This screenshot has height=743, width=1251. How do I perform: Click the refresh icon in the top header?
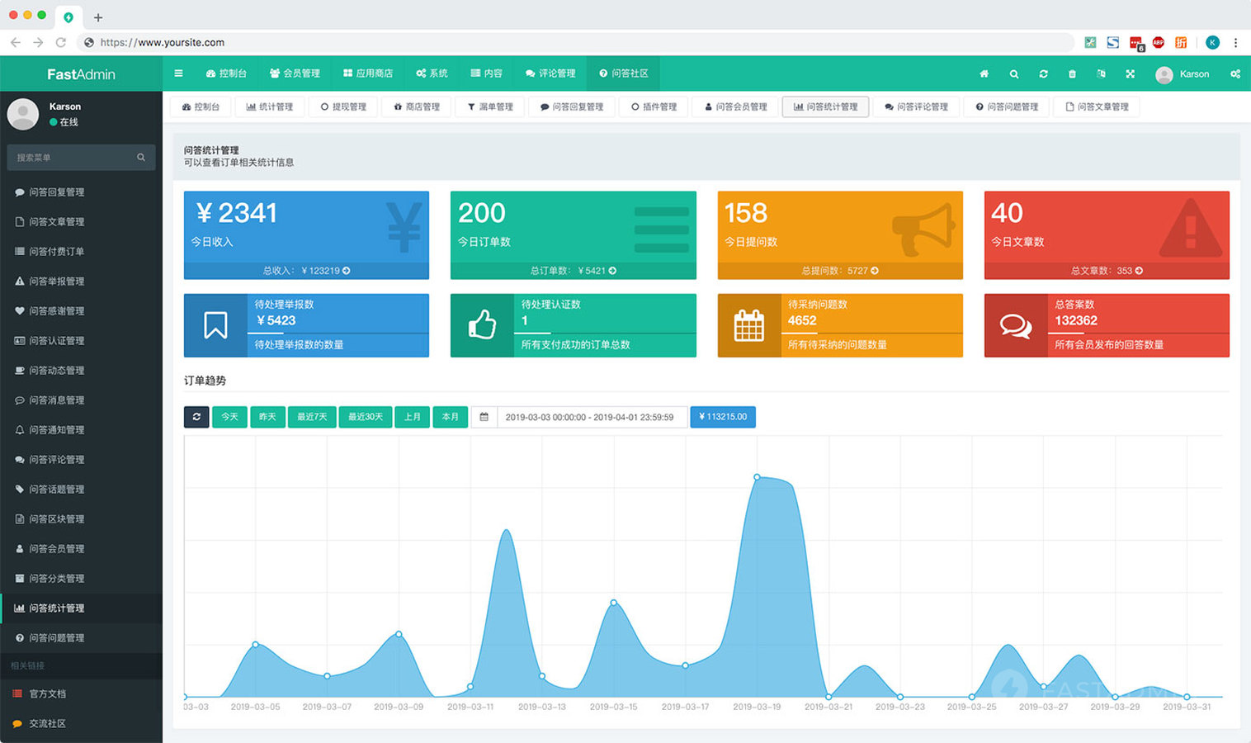click(1043, 74)
